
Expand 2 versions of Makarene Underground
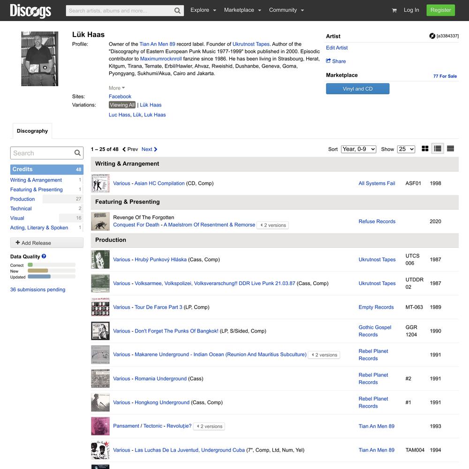click(324, 355)
